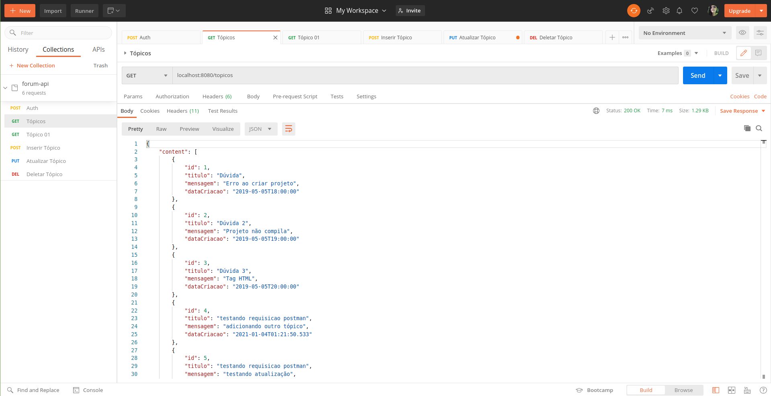Open the comments icon next to BUILD
This screenshot has width=771, height=396.
tap(759, 53)
